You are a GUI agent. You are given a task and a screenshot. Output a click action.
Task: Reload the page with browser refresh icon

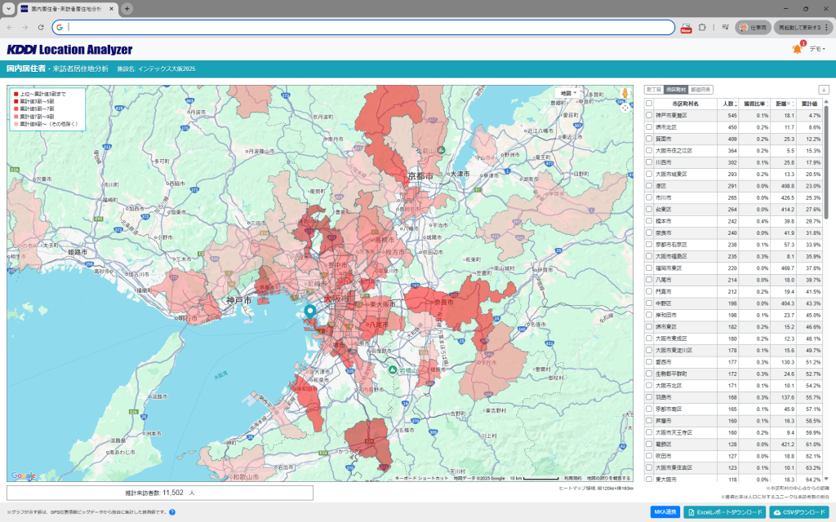[41, 27]
